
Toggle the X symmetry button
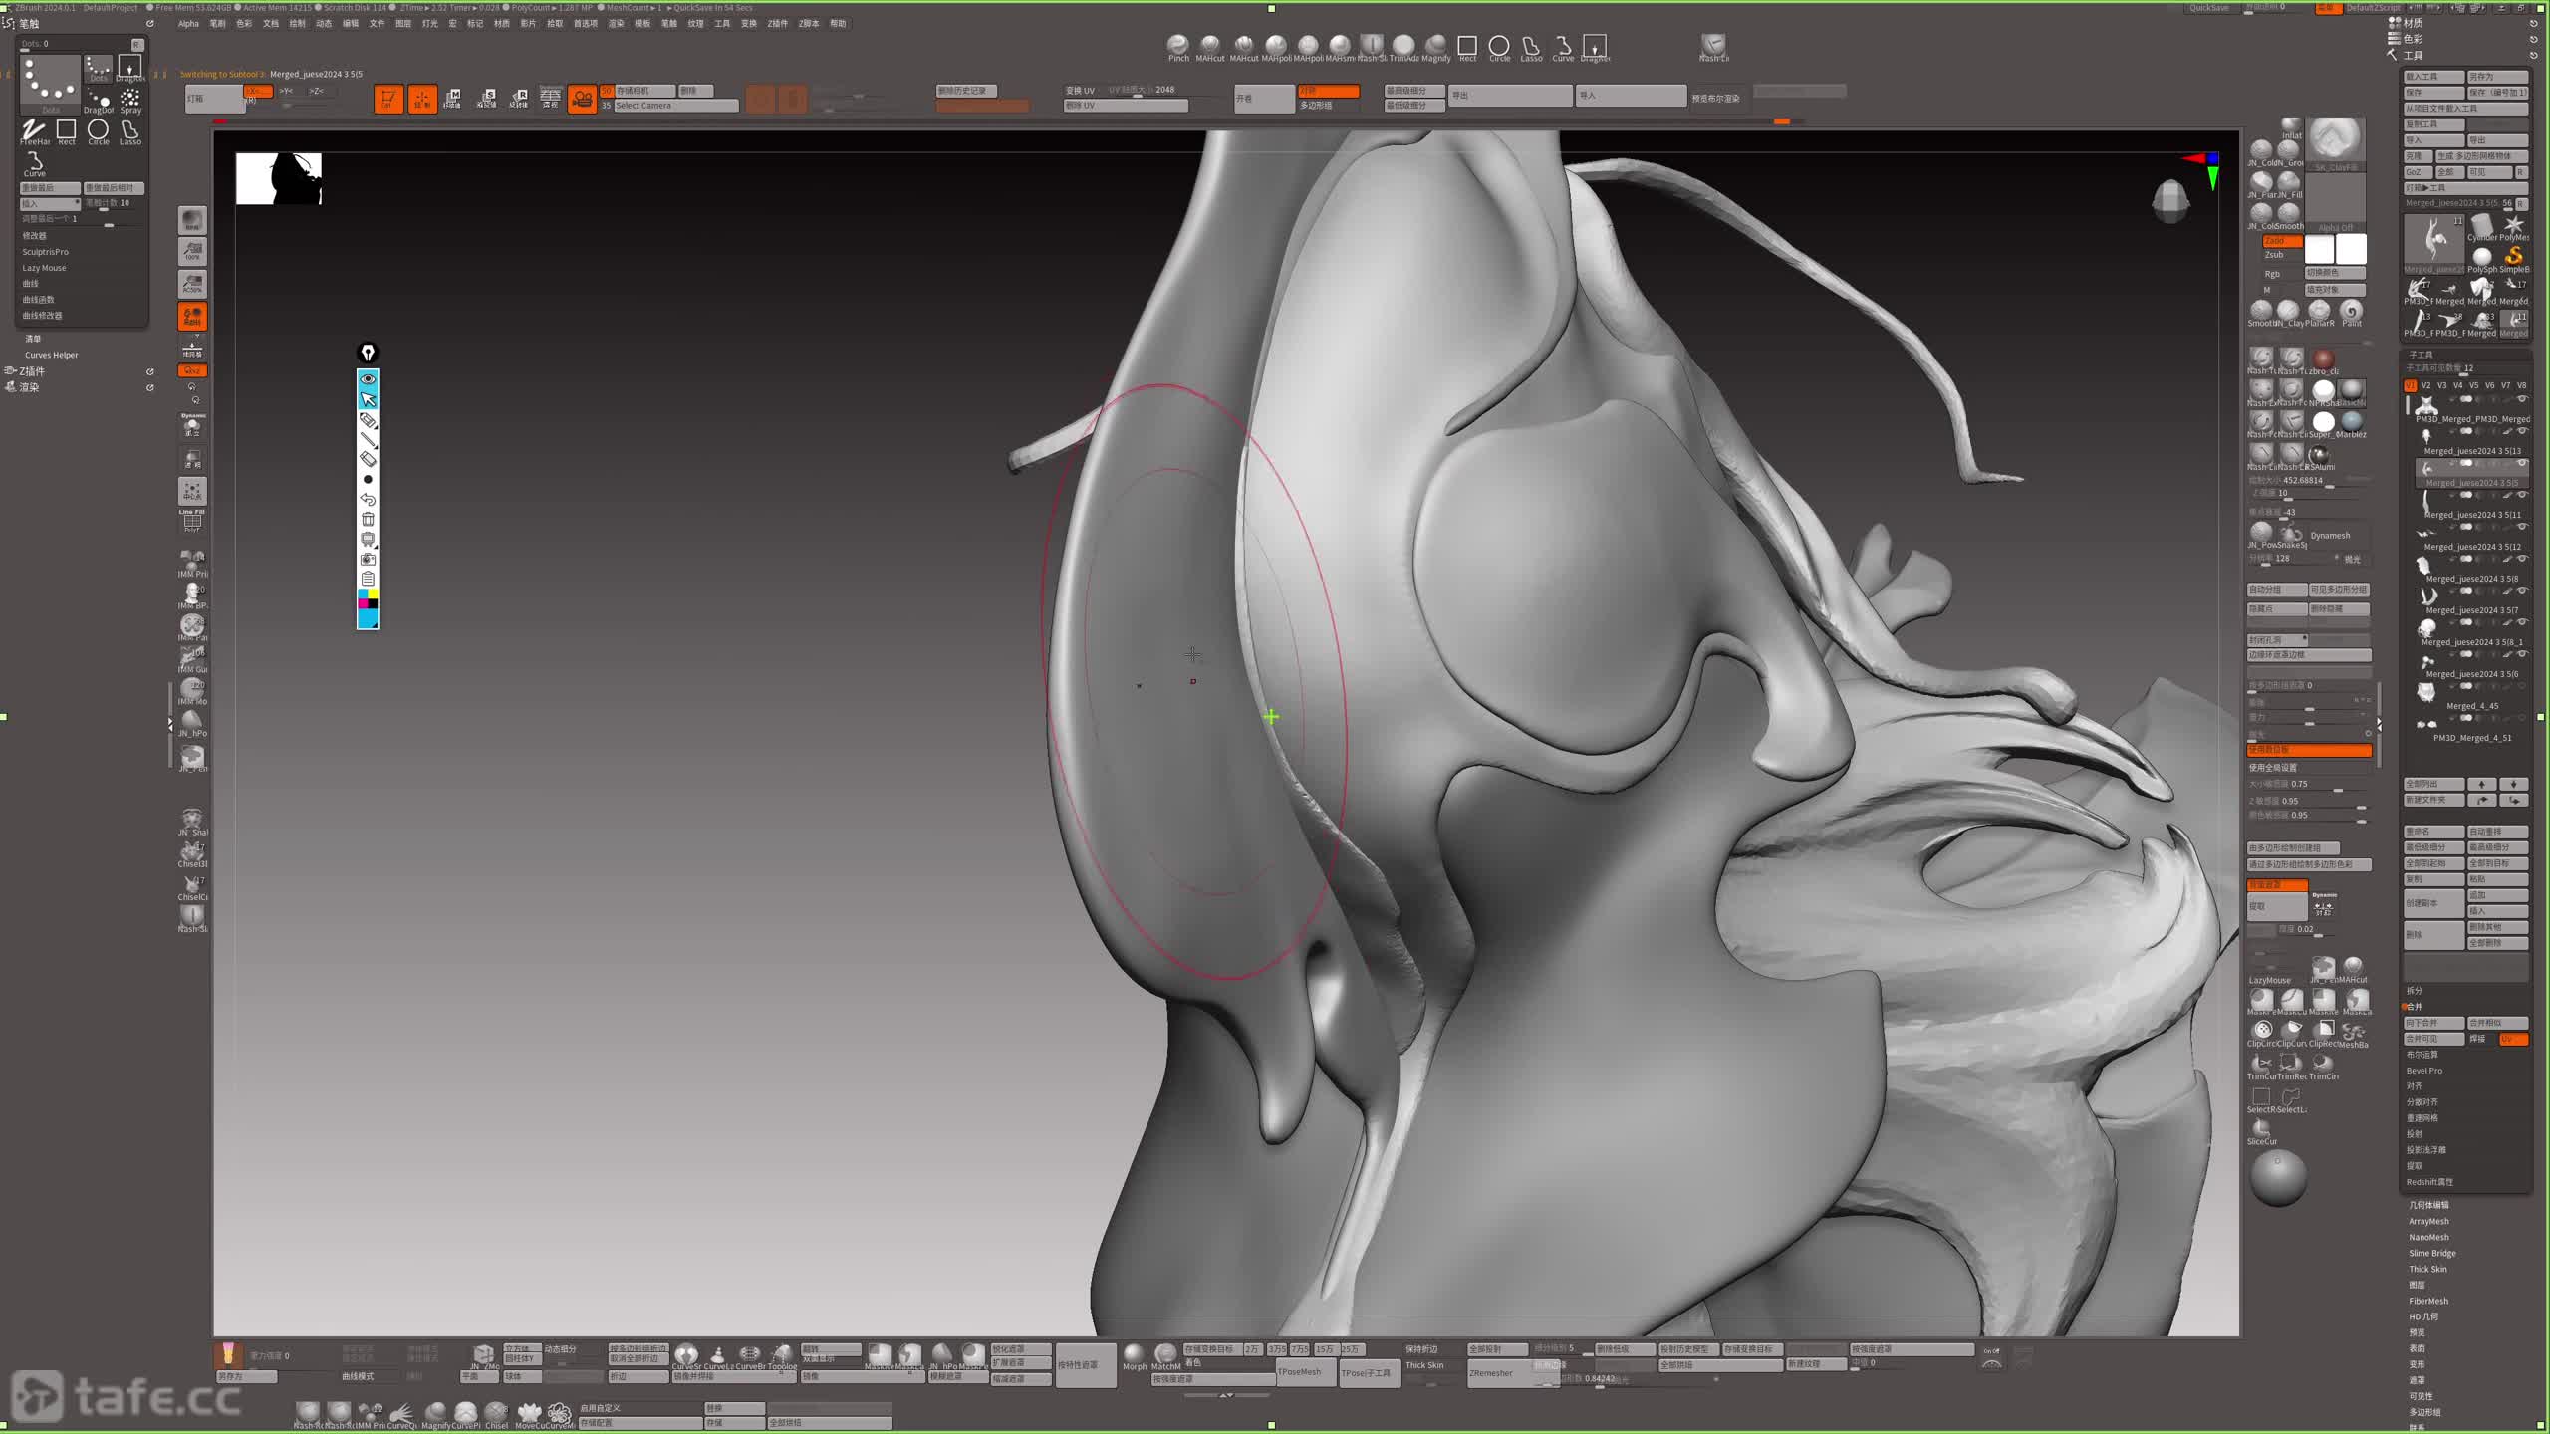coord(258,91)
